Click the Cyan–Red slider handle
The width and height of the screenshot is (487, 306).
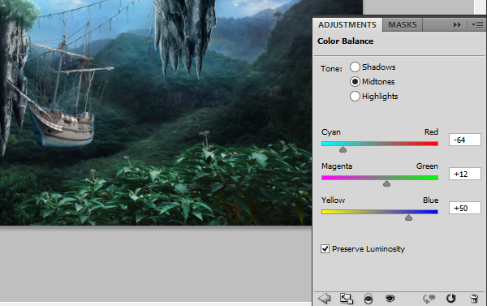tap(343, 149)
